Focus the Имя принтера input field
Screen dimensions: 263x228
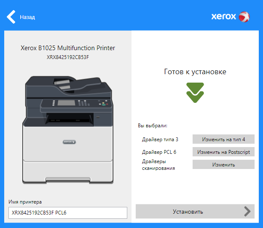click(68, 213)
